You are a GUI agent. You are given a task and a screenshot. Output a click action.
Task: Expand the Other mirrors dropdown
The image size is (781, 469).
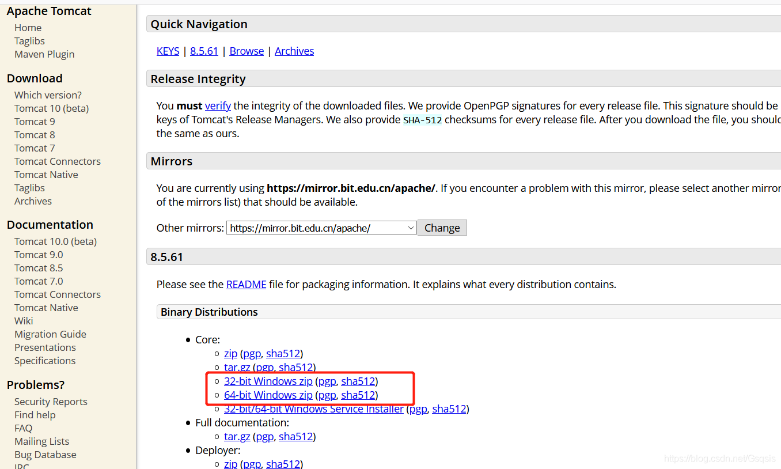[x=321, y=228]
